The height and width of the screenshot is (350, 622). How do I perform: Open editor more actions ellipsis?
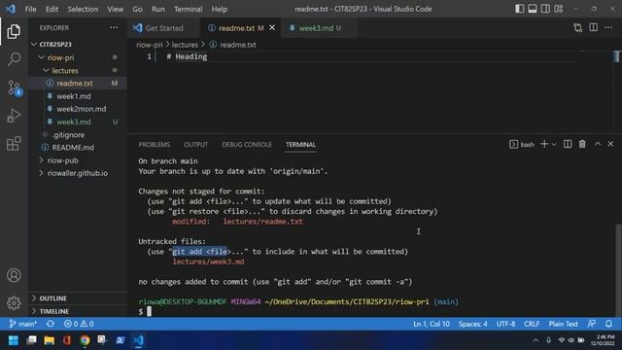608,27
